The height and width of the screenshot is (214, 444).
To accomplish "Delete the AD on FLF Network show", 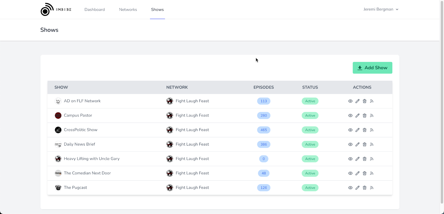I will pos(365,101).
